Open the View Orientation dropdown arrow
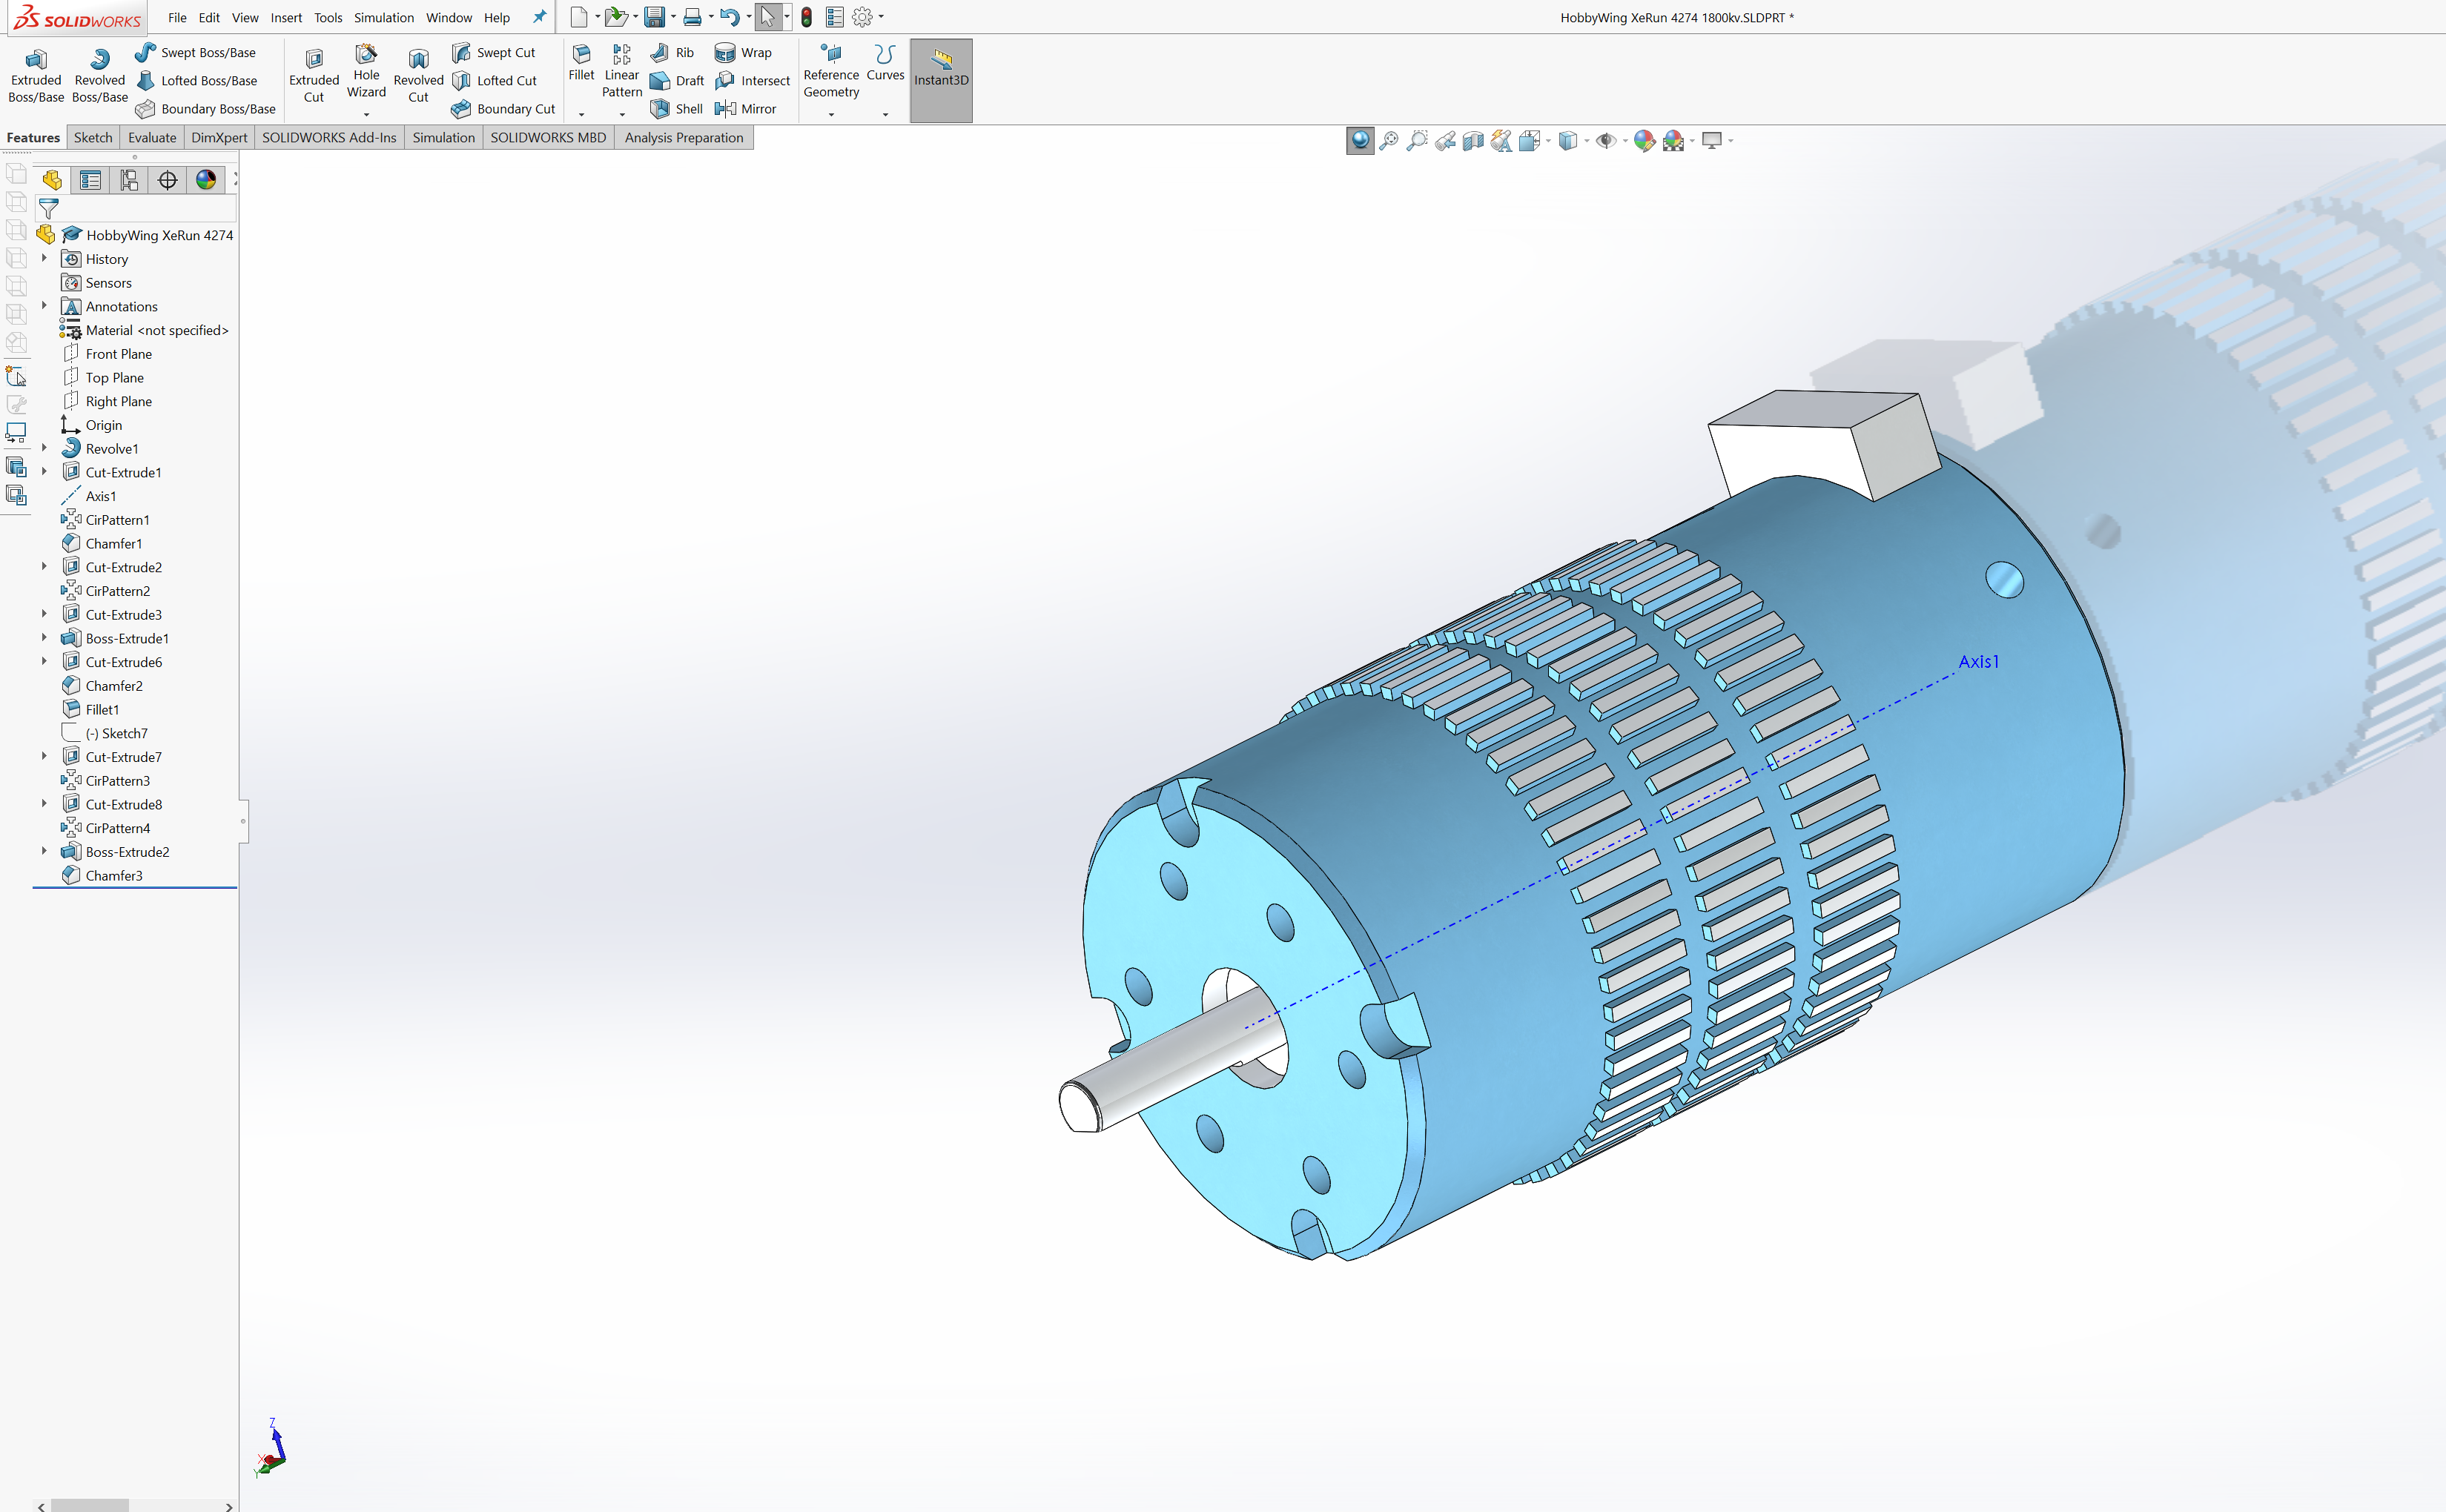Image resolution: width=2446 pixels, height=1512 pixels. pyautogui.click(x=1549, y=141)
